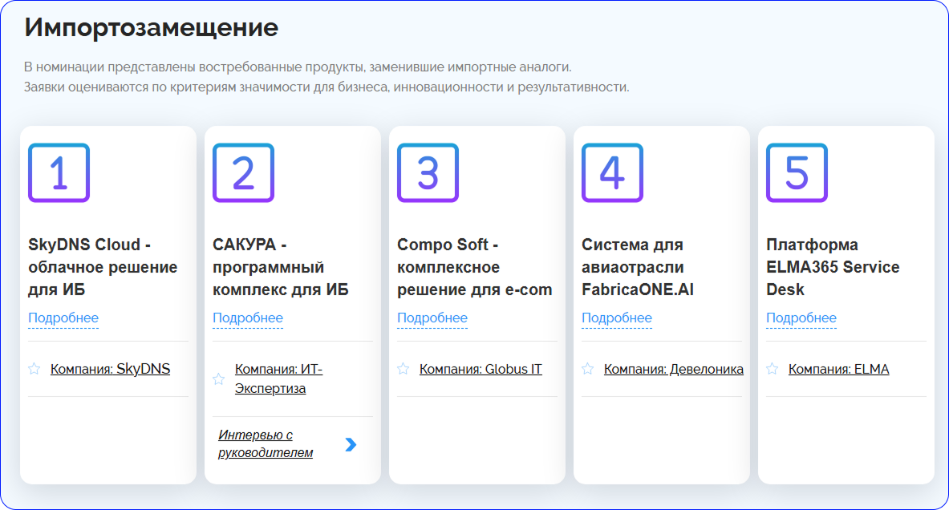Show Подробнее for FabricaONE.AI system
This screenshot has height=510, width=949.
point(617,318)
